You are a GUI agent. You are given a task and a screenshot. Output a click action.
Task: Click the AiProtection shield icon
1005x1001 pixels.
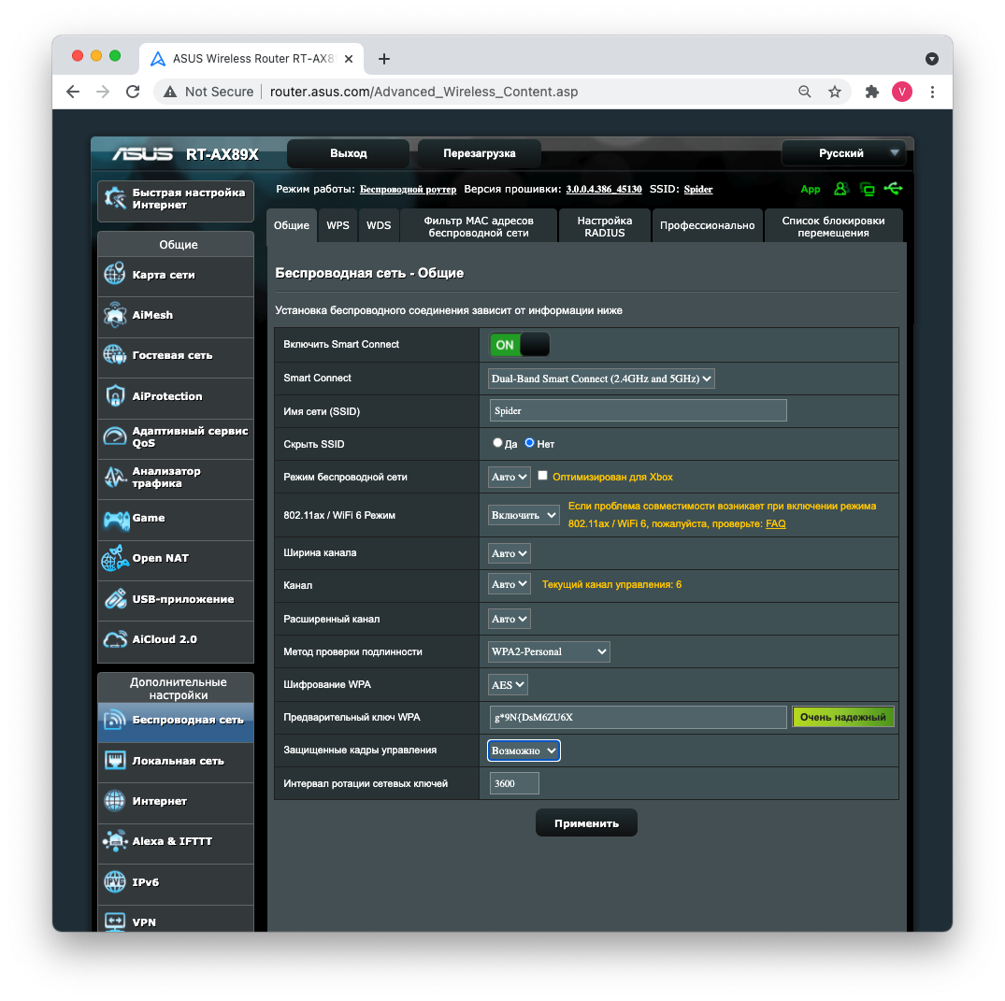pos(115,396)
